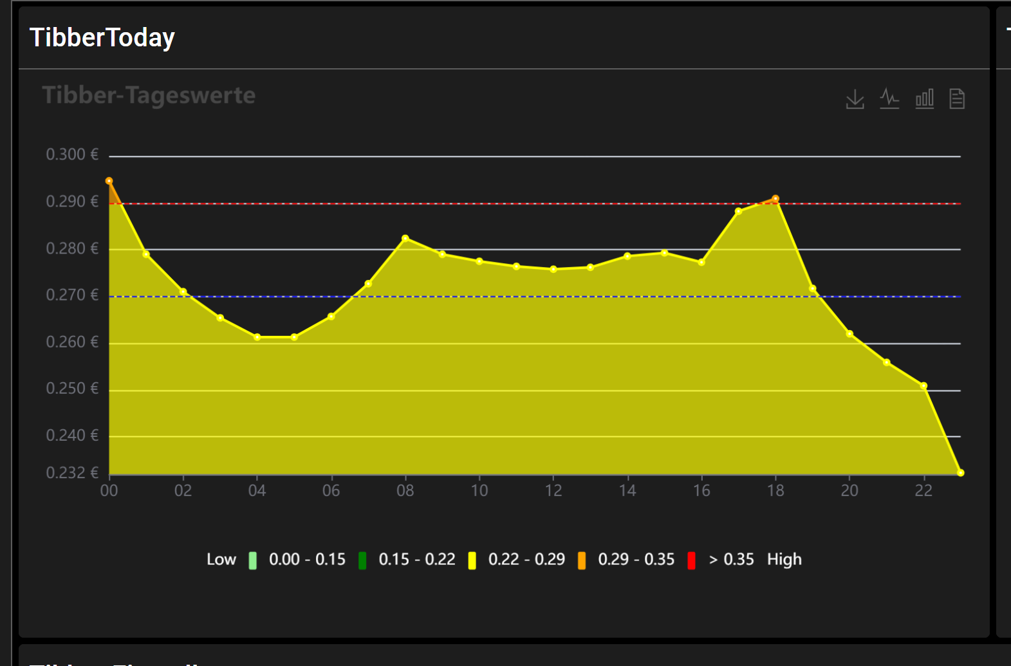Screen dimensions: 1011x666
Task: Click the High legend label
Action: [784, 560]
